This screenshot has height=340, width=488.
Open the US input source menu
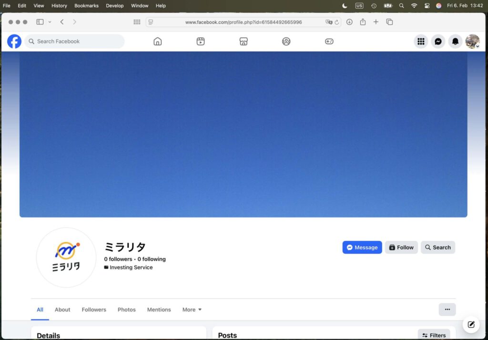(359, 6)
